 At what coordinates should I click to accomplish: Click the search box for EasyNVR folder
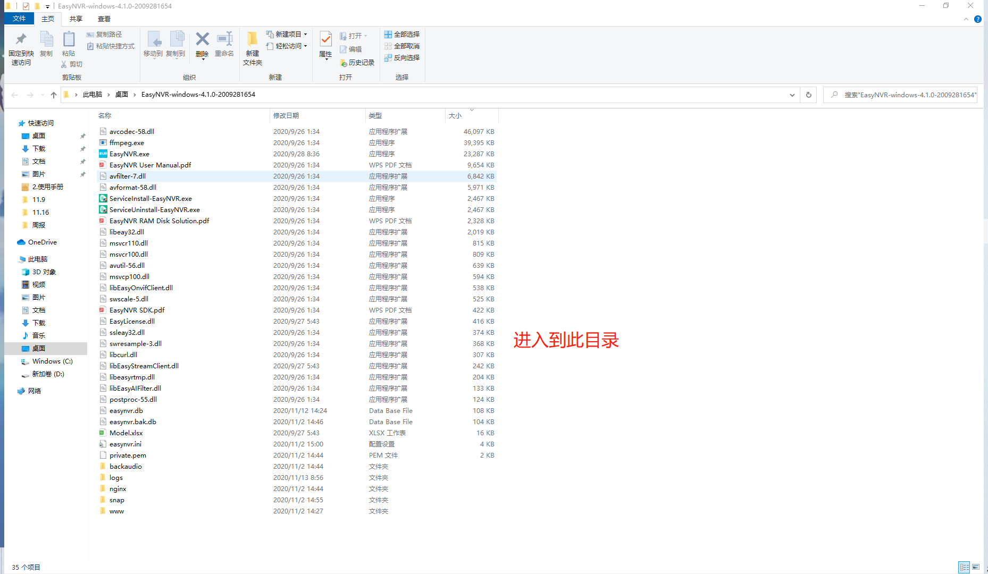[900, 95]
